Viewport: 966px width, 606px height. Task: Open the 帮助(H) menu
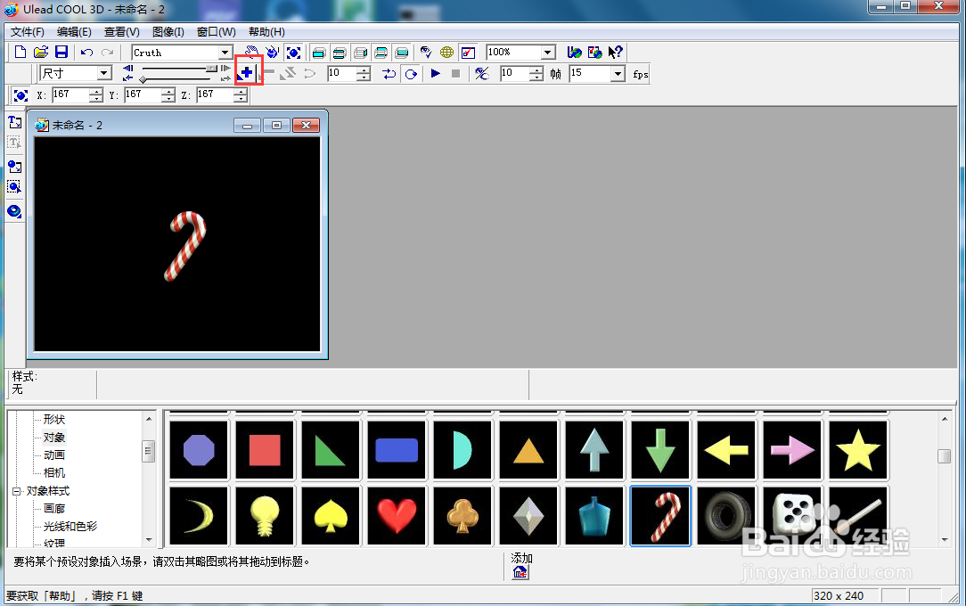tap(266, 32)
